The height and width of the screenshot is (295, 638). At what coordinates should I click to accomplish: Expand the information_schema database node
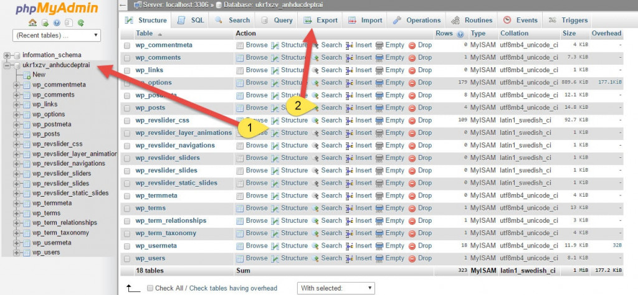point(7,55)
